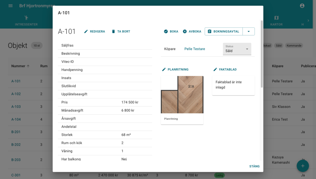Click the Månadsavgift value 6 800 kr
316x179 pixels.
(128, 110)
